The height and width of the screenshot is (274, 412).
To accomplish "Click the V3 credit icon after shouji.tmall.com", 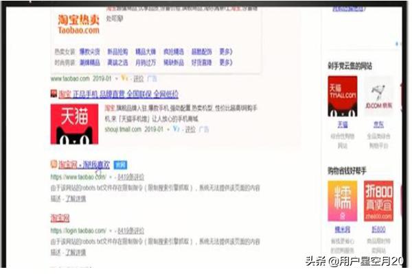I will click(x=176, y=129).
